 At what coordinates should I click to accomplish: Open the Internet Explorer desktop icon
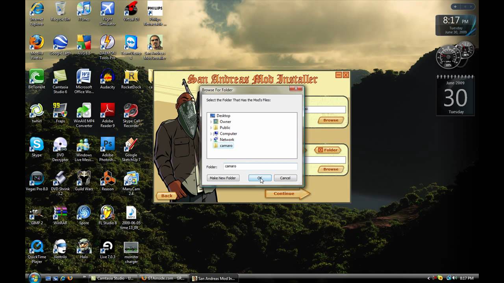tap(37, 14)
